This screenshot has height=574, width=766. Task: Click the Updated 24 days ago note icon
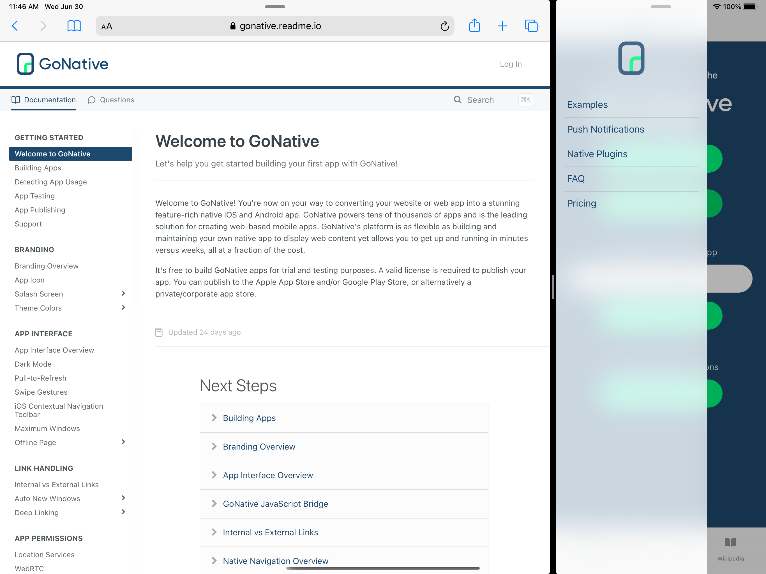click(159, 332)
